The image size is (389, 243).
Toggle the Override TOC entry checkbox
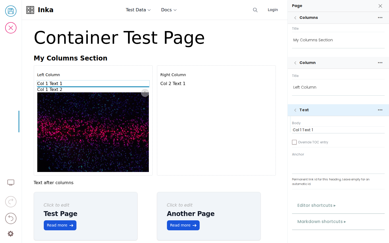(x=294, y=142)
